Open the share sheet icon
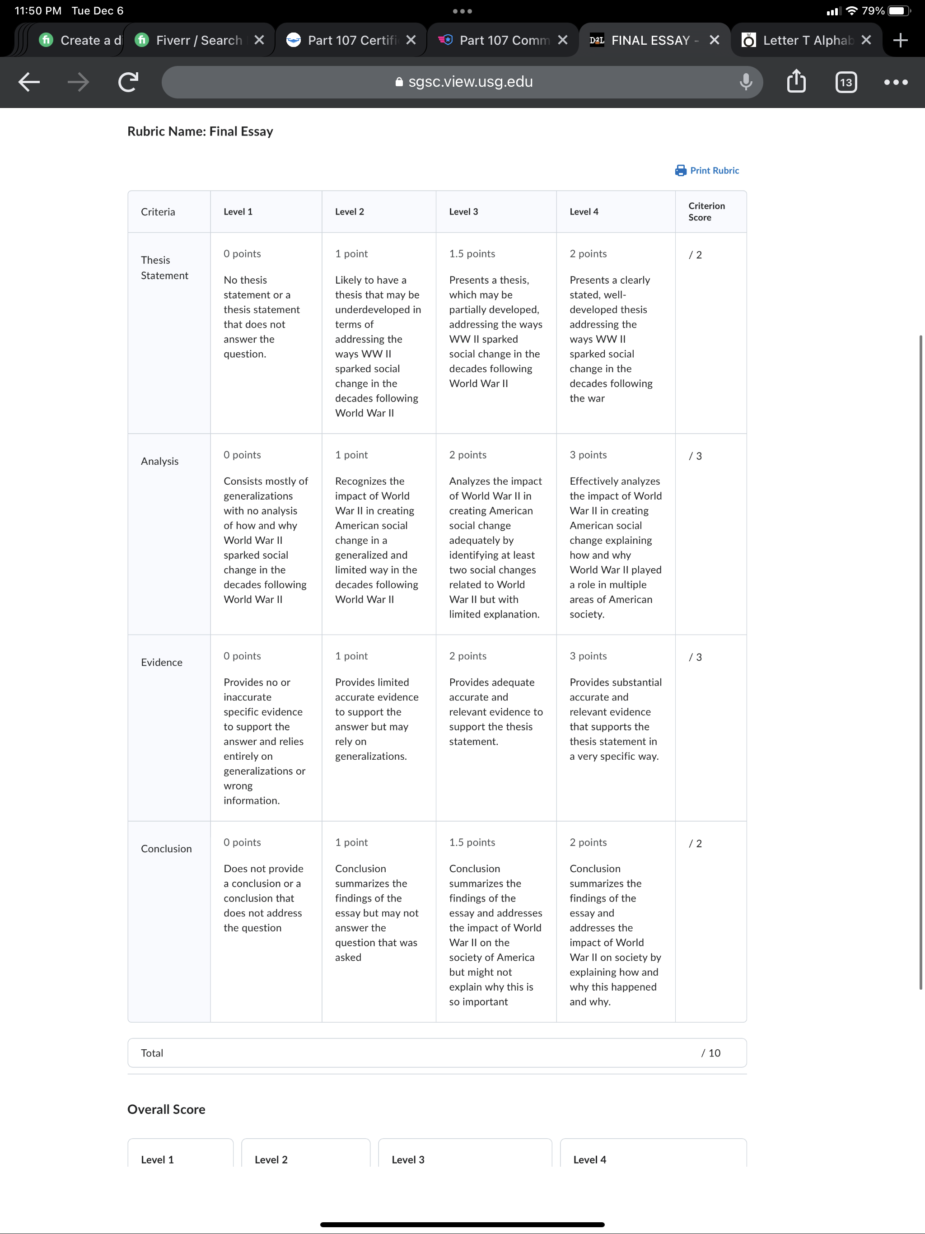 coord(796,81)
